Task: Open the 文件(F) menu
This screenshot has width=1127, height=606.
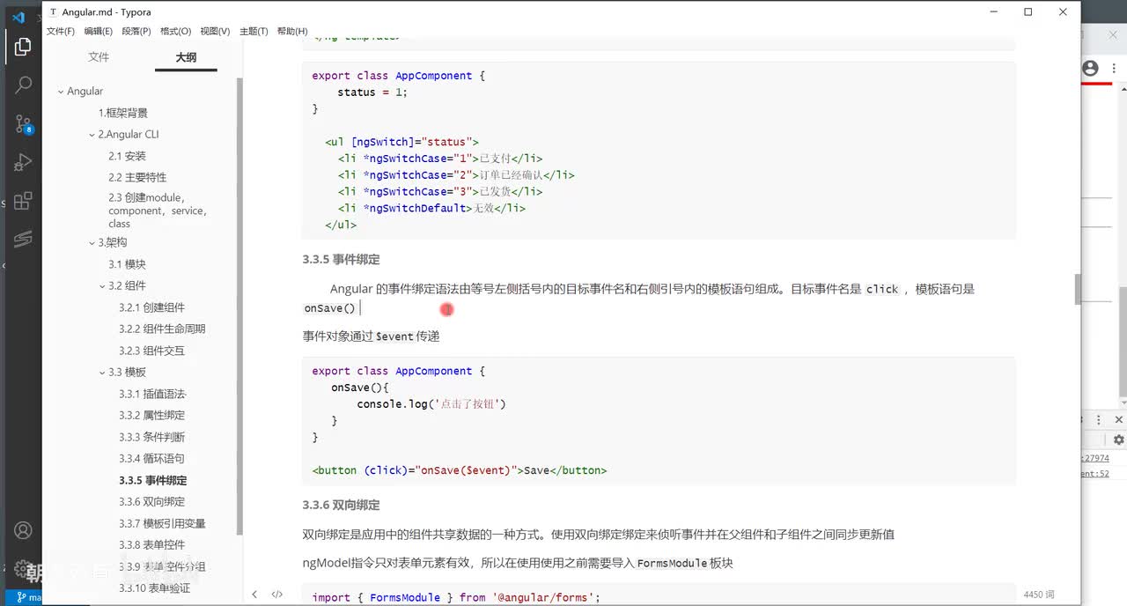Action: pyautogui.click(x=61, y=31)
